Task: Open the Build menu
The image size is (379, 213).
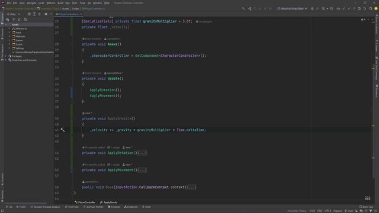Action: (x=60, y=3)
